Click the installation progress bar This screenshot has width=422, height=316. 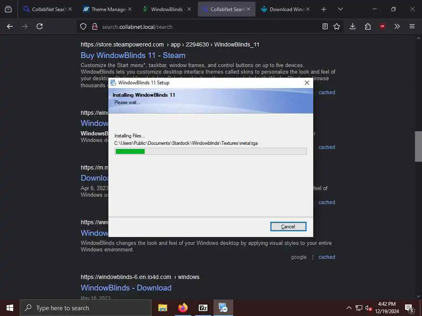click(x=211, y=151)
